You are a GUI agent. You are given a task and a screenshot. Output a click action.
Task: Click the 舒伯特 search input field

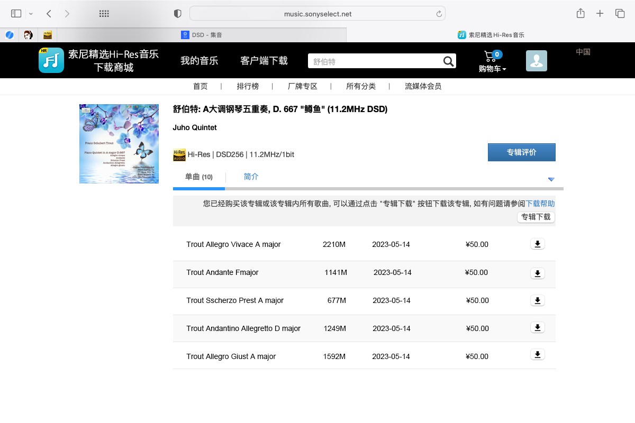pyautogui.click(x=375, y=61)
